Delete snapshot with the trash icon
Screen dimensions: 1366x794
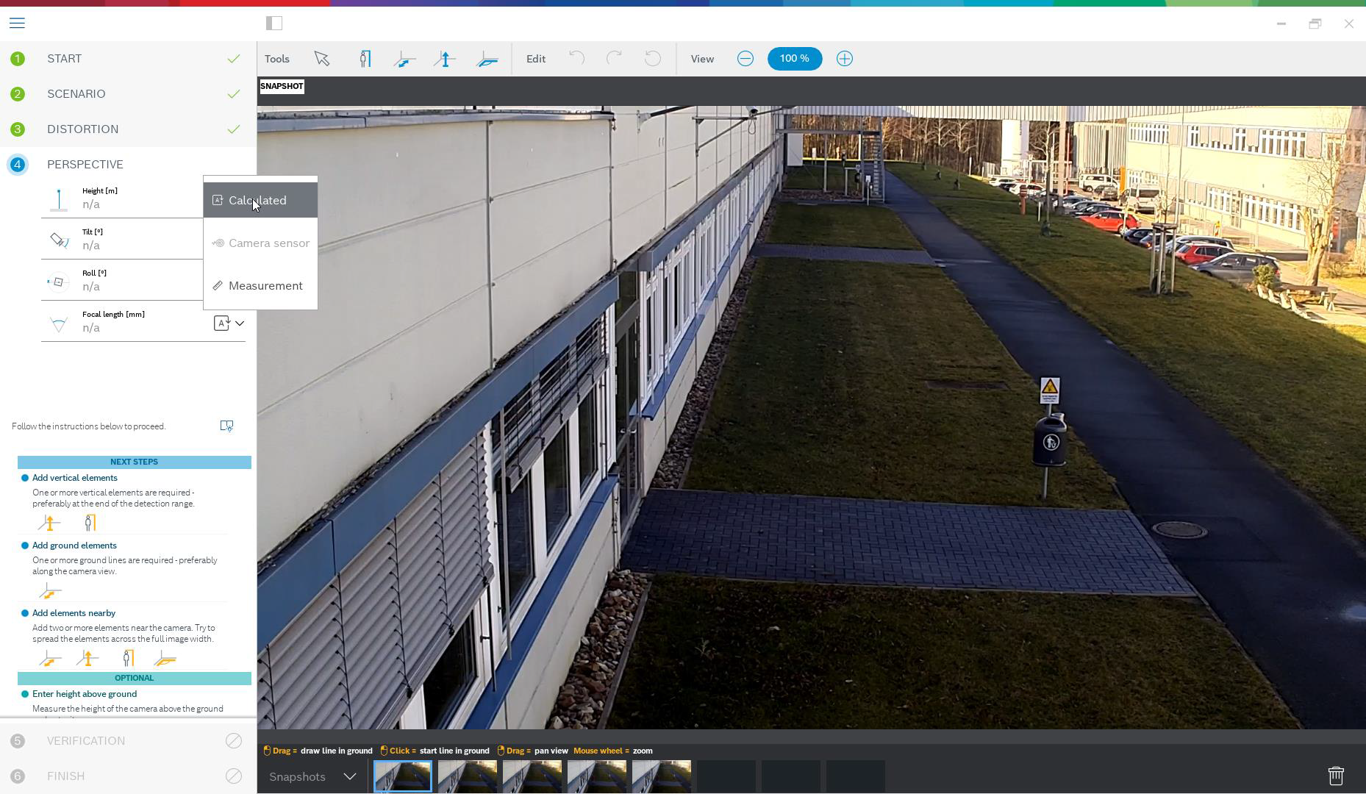coord(1335,776)
